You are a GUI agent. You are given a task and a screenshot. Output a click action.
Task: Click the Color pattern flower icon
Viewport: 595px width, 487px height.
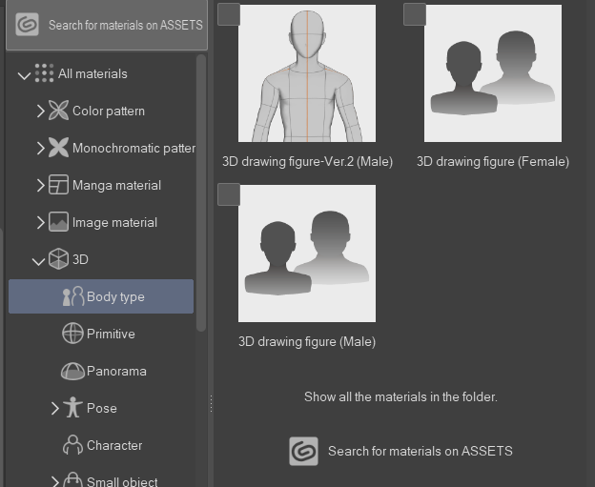point(58,111)
